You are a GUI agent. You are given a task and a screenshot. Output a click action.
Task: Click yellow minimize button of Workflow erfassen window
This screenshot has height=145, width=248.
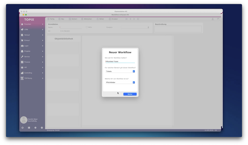tap(23, 15)
